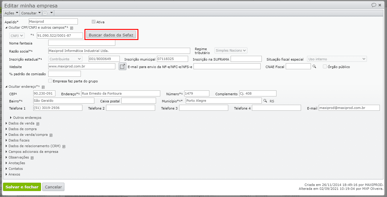
Task: Click the Telefone 4 field
Action: [x=276, y=108]
